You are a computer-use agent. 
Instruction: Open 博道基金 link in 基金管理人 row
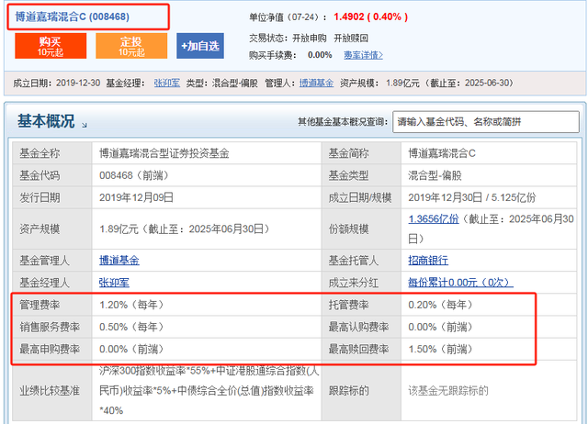119,261
